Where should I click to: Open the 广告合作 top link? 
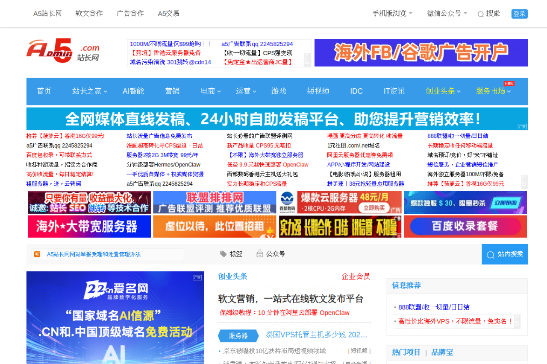point(130,13)
